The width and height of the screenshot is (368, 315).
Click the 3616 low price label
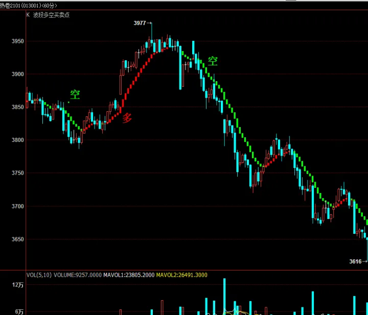coord(355,261)
